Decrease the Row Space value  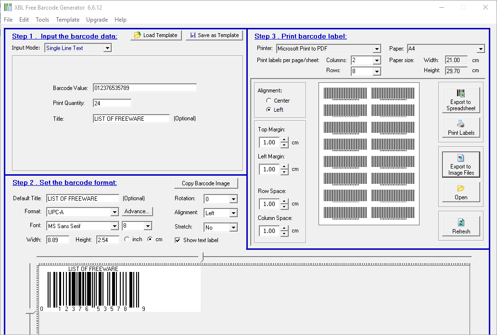284,207
